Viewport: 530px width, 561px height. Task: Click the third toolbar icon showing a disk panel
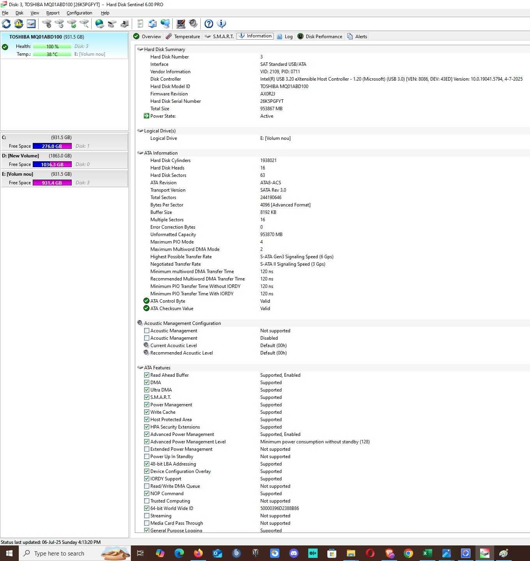coord(31,24)
